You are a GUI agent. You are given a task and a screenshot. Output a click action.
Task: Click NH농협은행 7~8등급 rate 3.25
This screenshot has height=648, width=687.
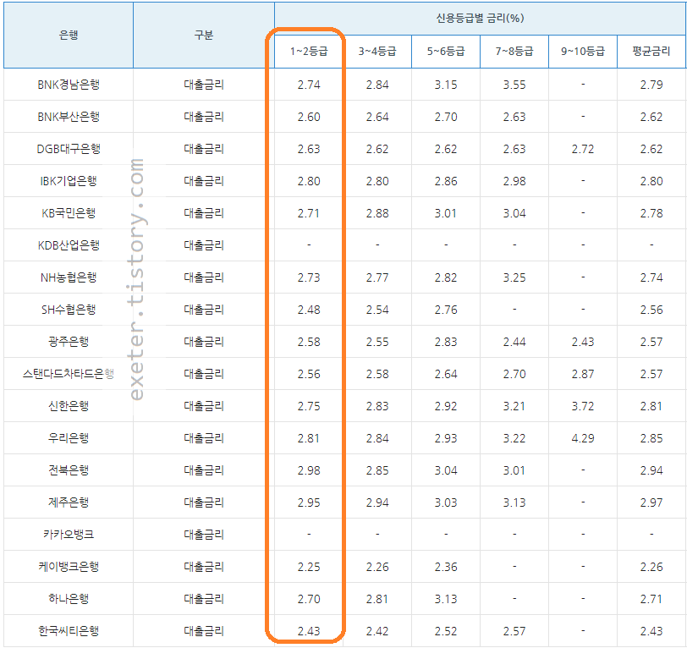point(514,277)
